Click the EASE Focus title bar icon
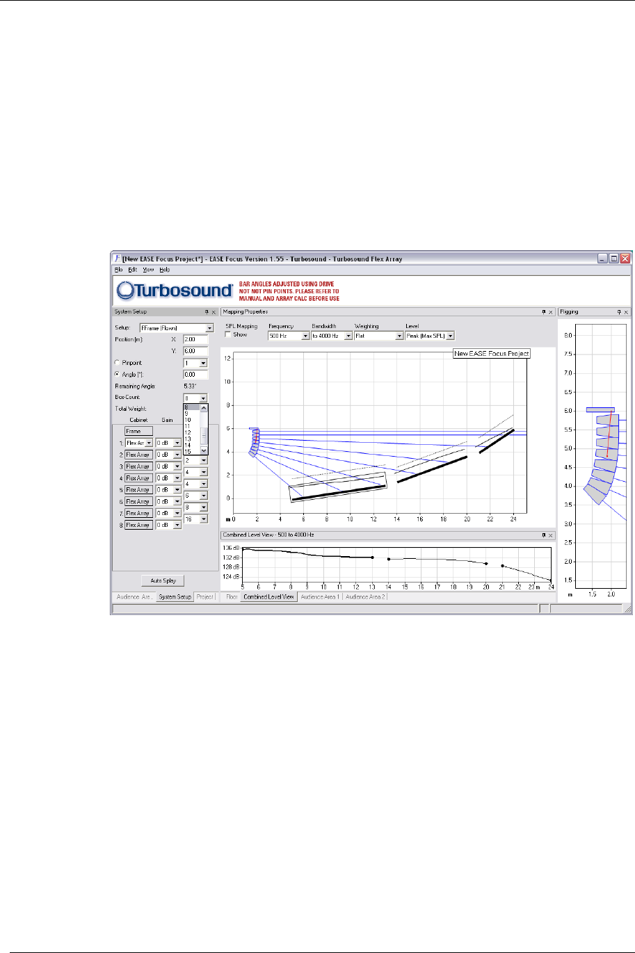635x953 pixels. click(x=118, y=259)
